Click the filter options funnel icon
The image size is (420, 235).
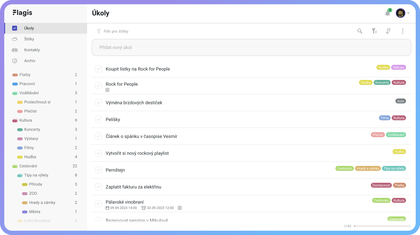374,31
